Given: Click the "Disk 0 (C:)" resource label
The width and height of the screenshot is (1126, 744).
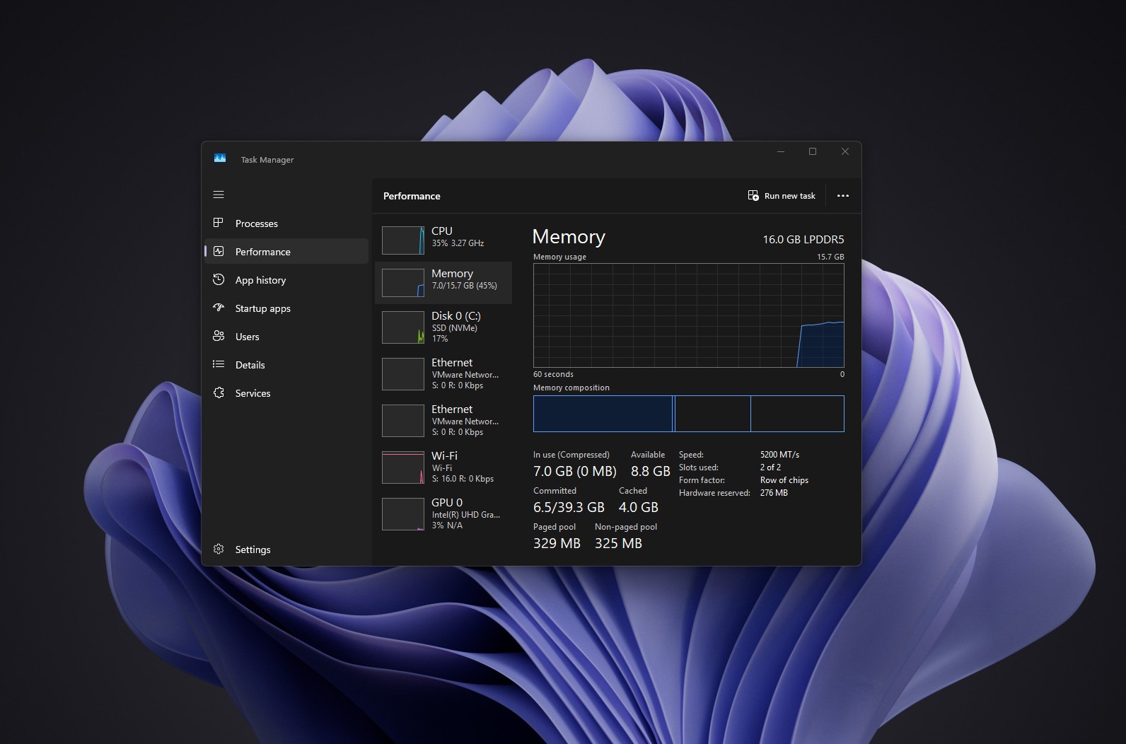Looking at the screenshot, I should click(456, 316).
